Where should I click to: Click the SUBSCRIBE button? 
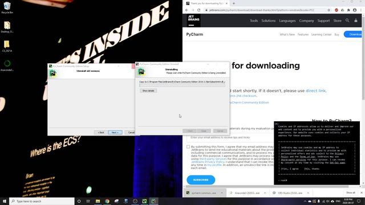(201, 180)
